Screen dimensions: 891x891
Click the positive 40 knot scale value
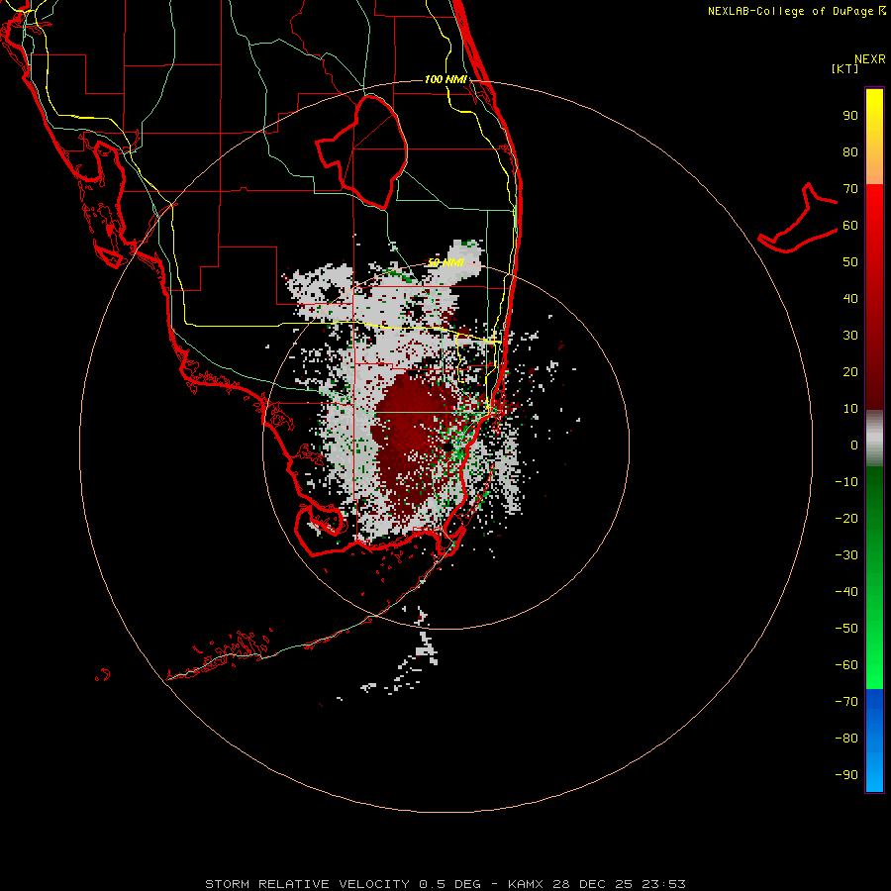pyautogui.click(x=850, y=298)
